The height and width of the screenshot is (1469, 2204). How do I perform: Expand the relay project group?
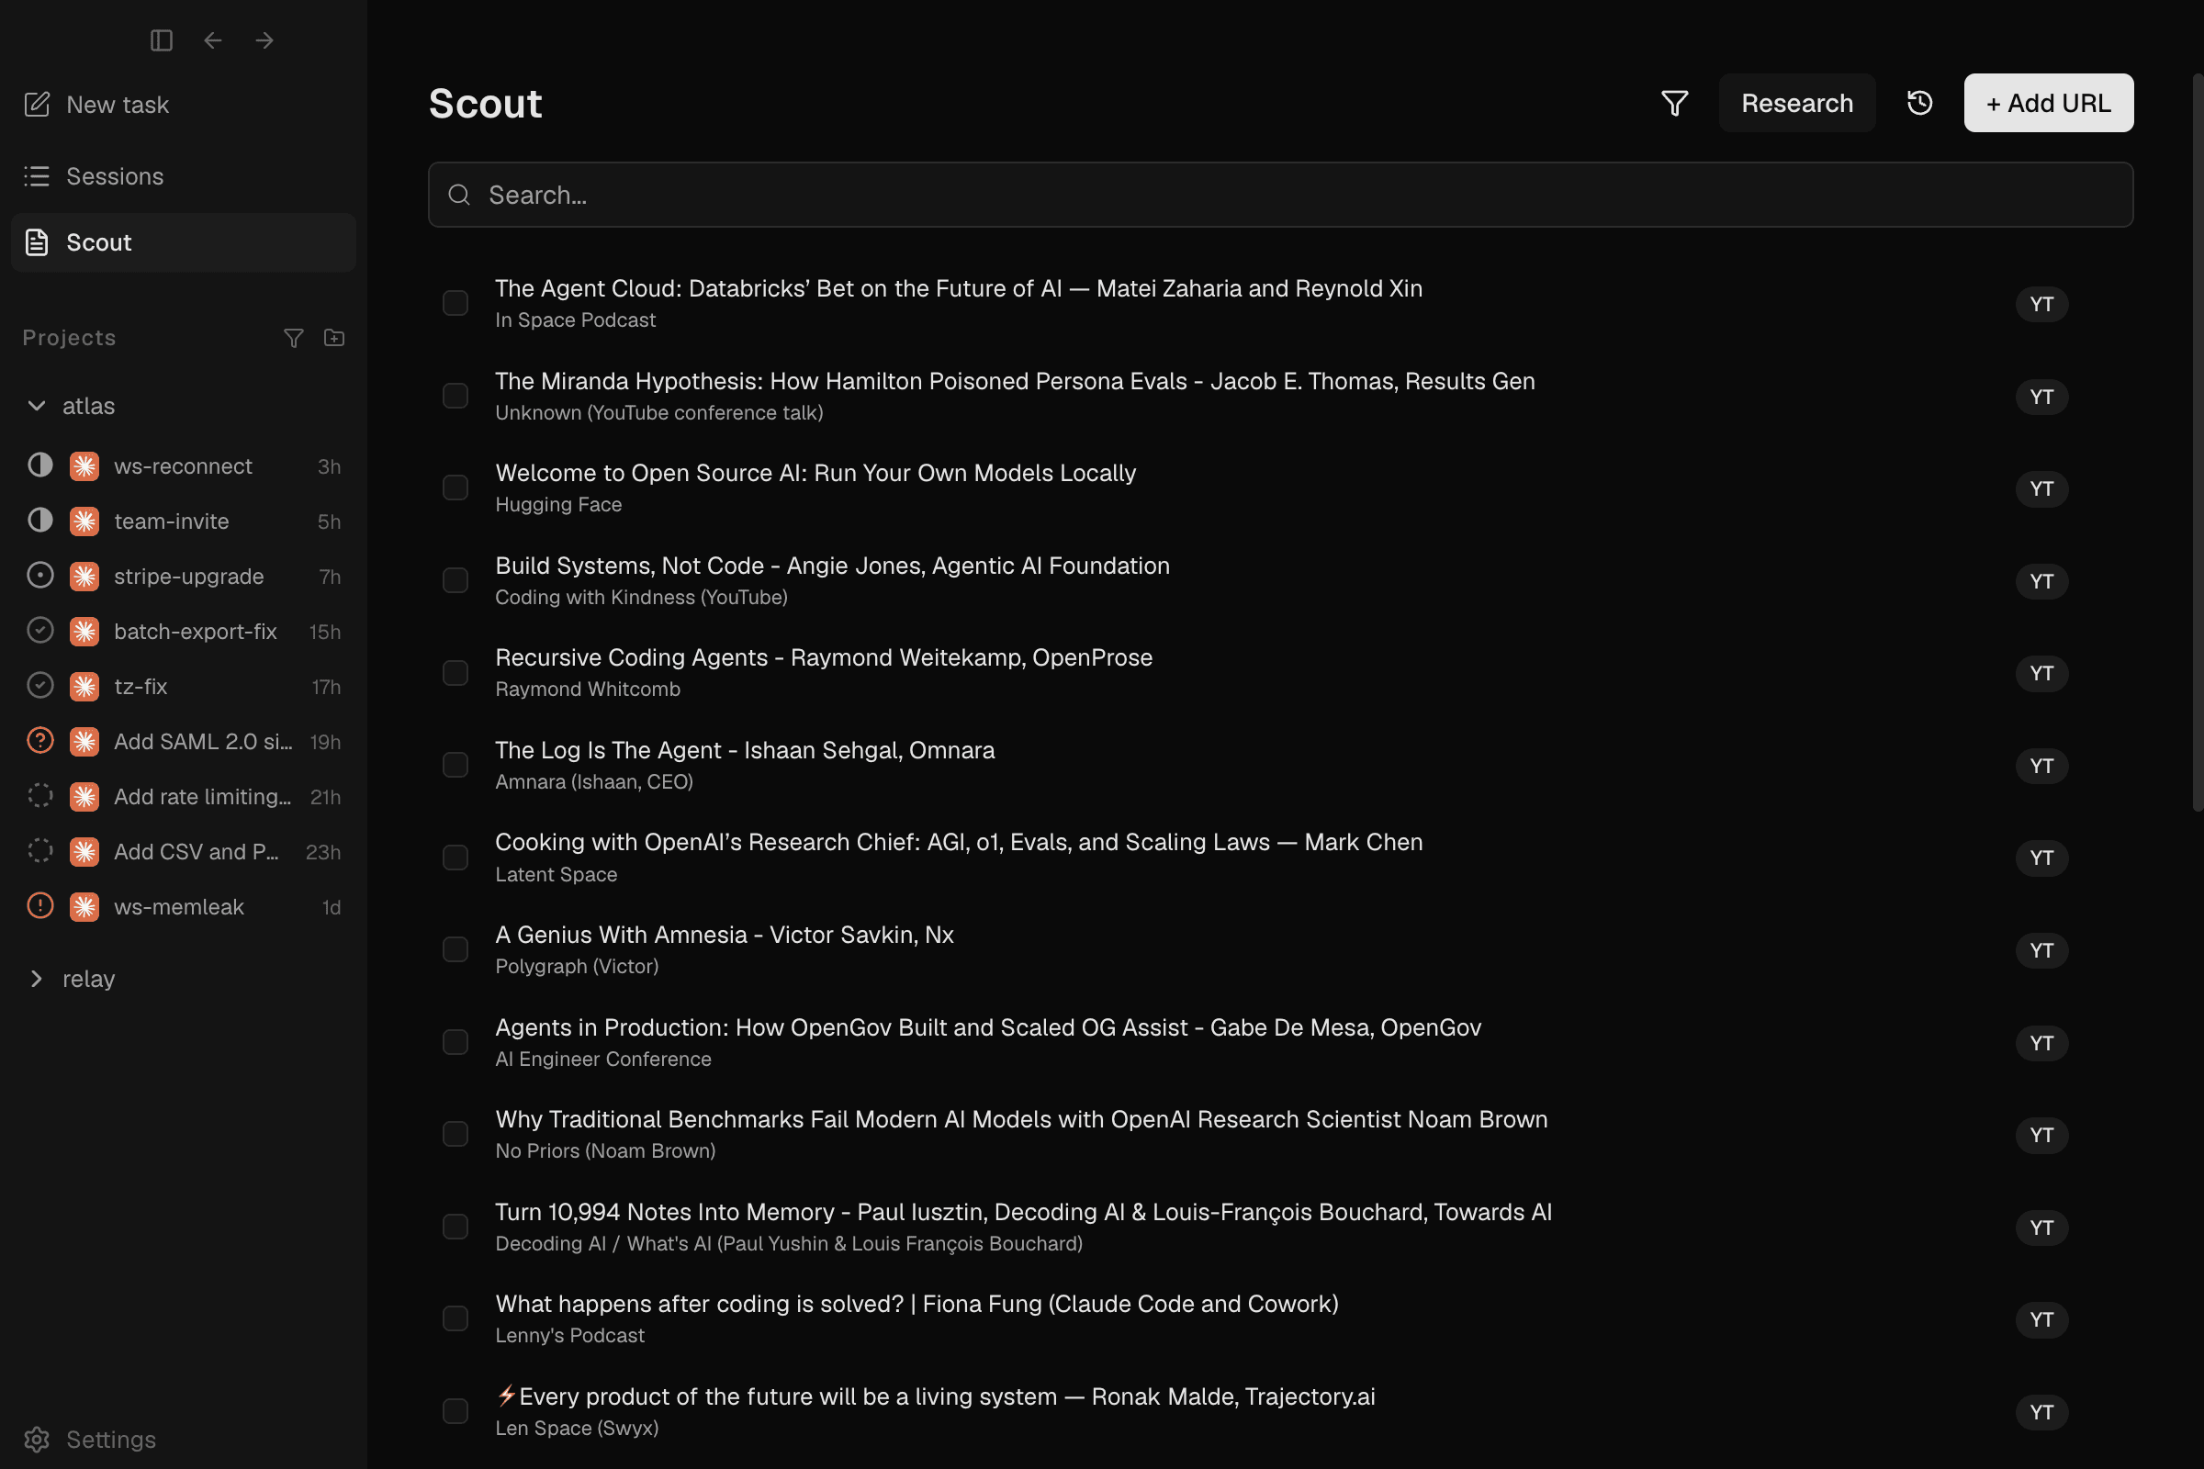point(37,979)
